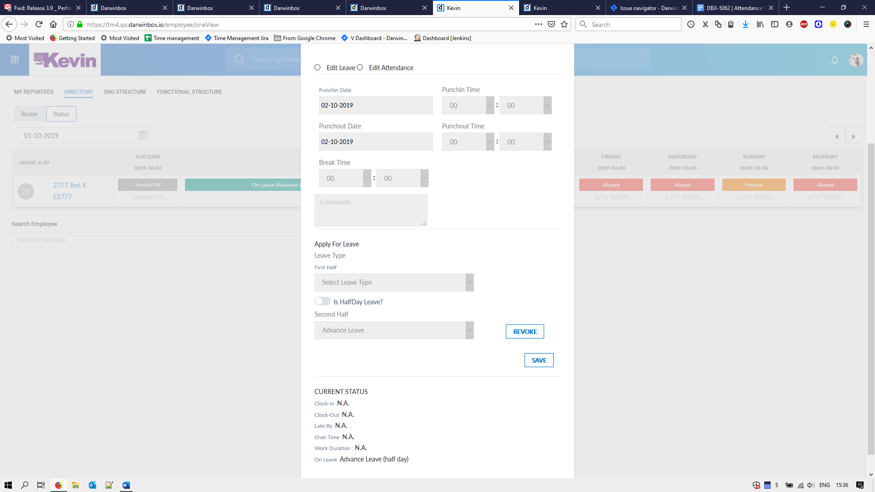Toggle the Is HalfDay Leave switch
The height and width of the screenshot is (492, 875).
[322, 301]
